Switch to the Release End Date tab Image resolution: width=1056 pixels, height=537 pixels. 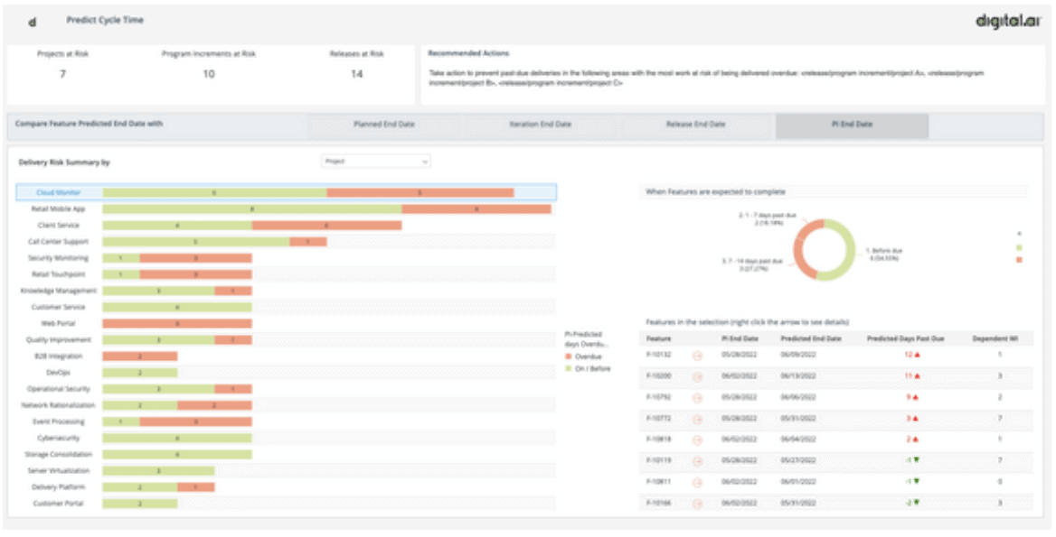click(x=695, y=125)
